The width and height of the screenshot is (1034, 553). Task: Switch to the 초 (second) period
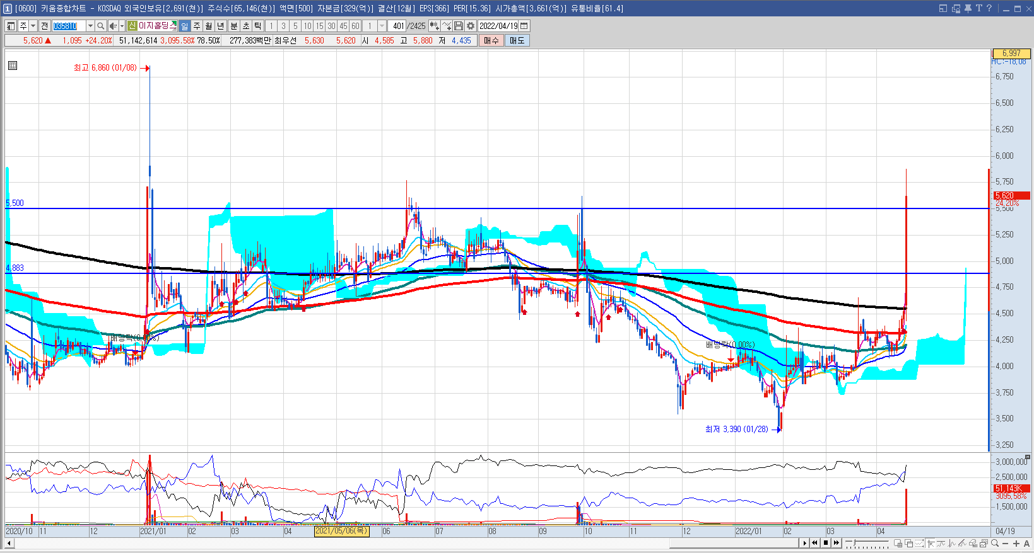[x=246, y=26]
